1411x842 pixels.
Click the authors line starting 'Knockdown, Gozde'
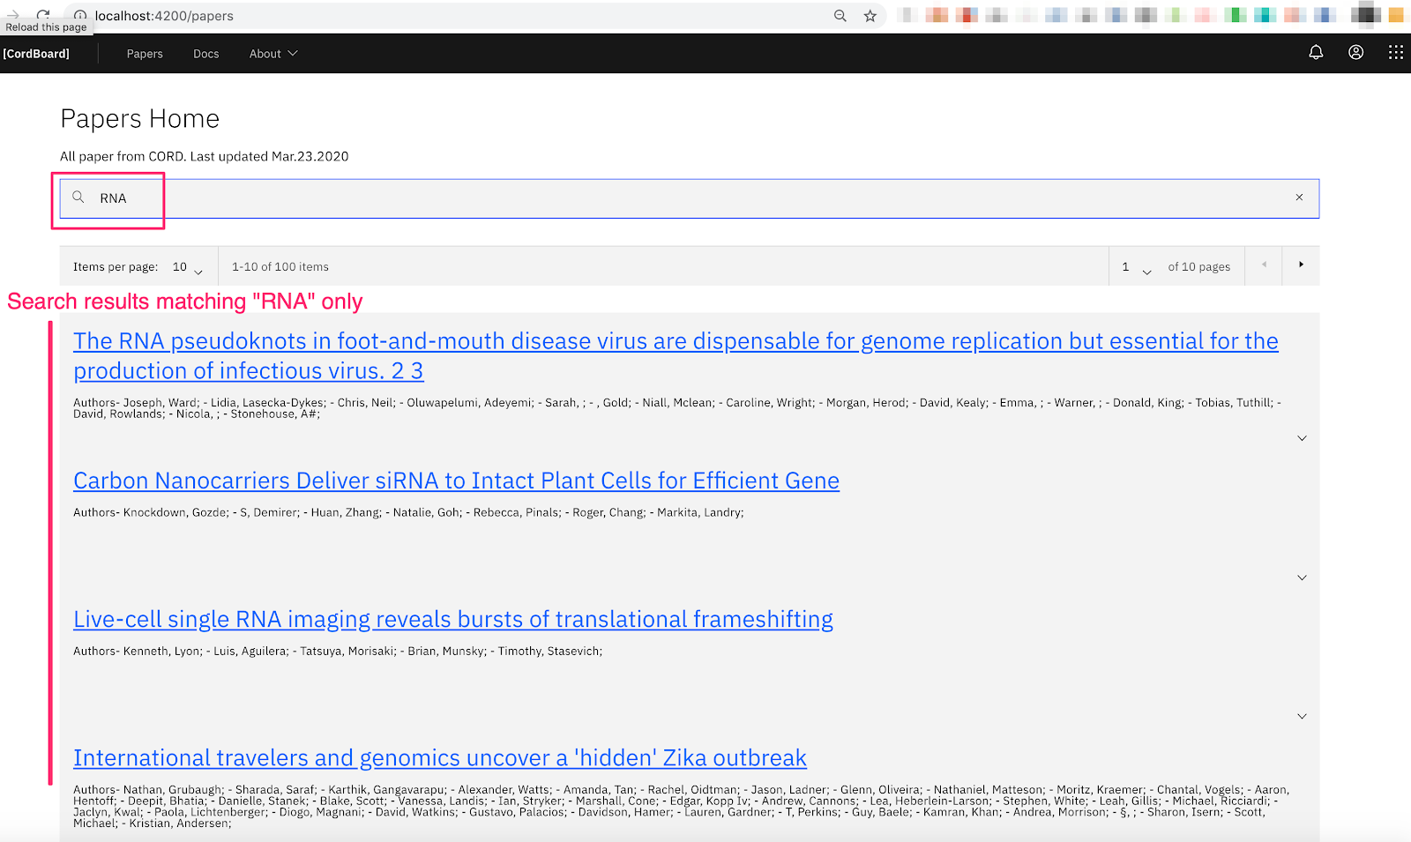point(408,512)
